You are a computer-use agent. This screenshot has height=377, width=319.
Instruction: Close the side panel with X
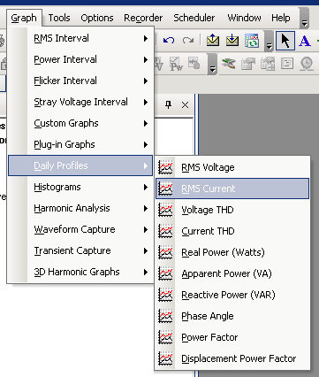(x=185, y=104)
